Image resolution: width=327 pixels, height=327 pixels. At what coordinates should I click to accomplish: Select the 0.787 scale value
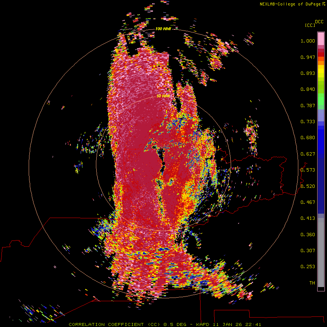click(x=308, y=105)
